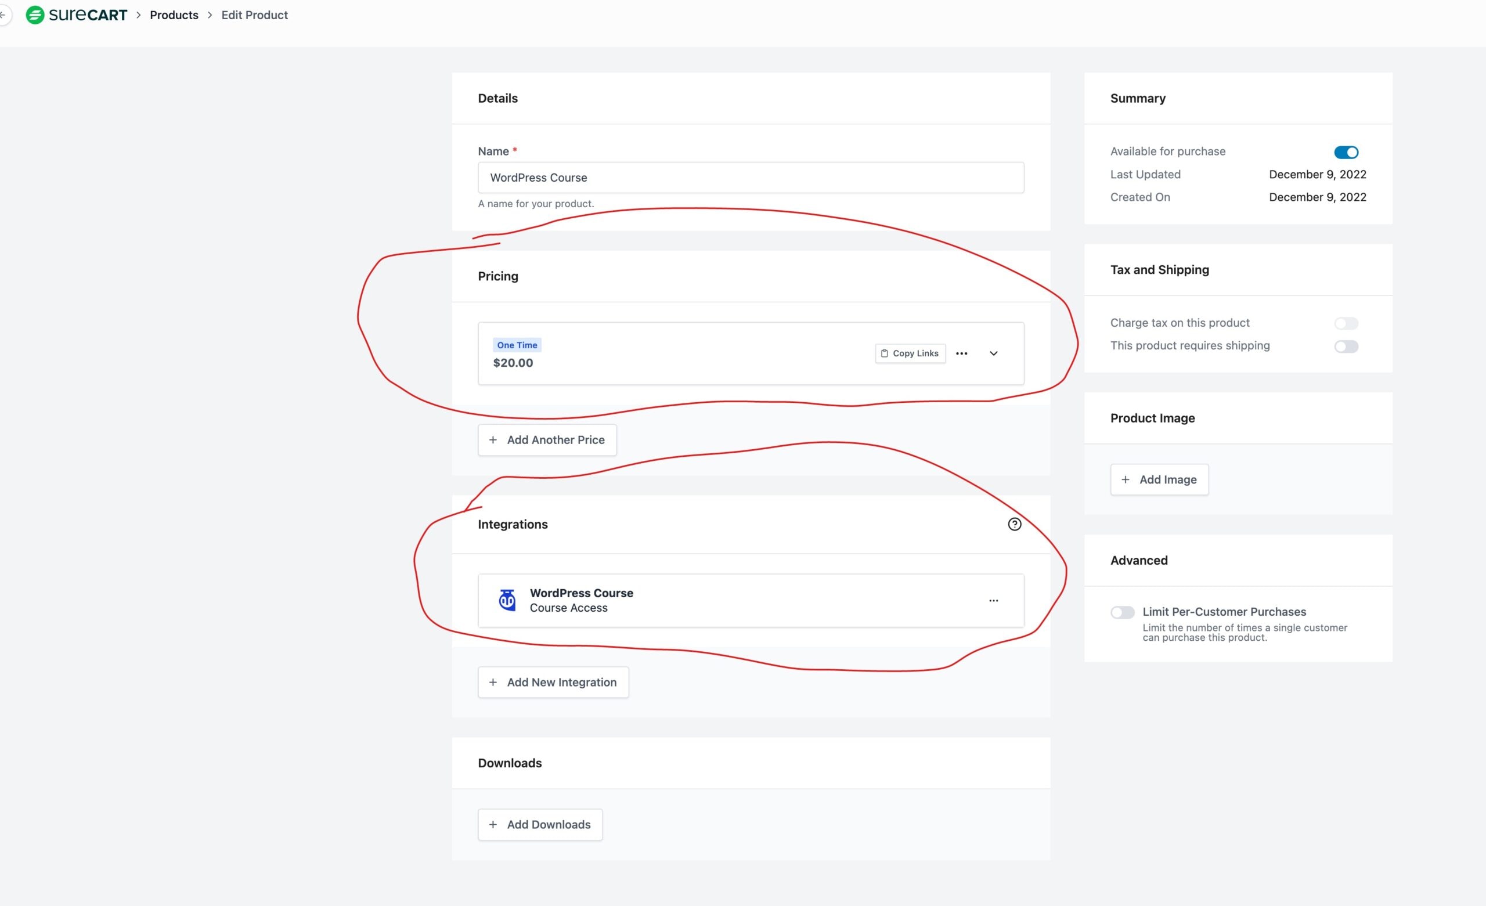Expand the One Time price chevron
This screenshot has height=906, width=1486.
point(993,353)
